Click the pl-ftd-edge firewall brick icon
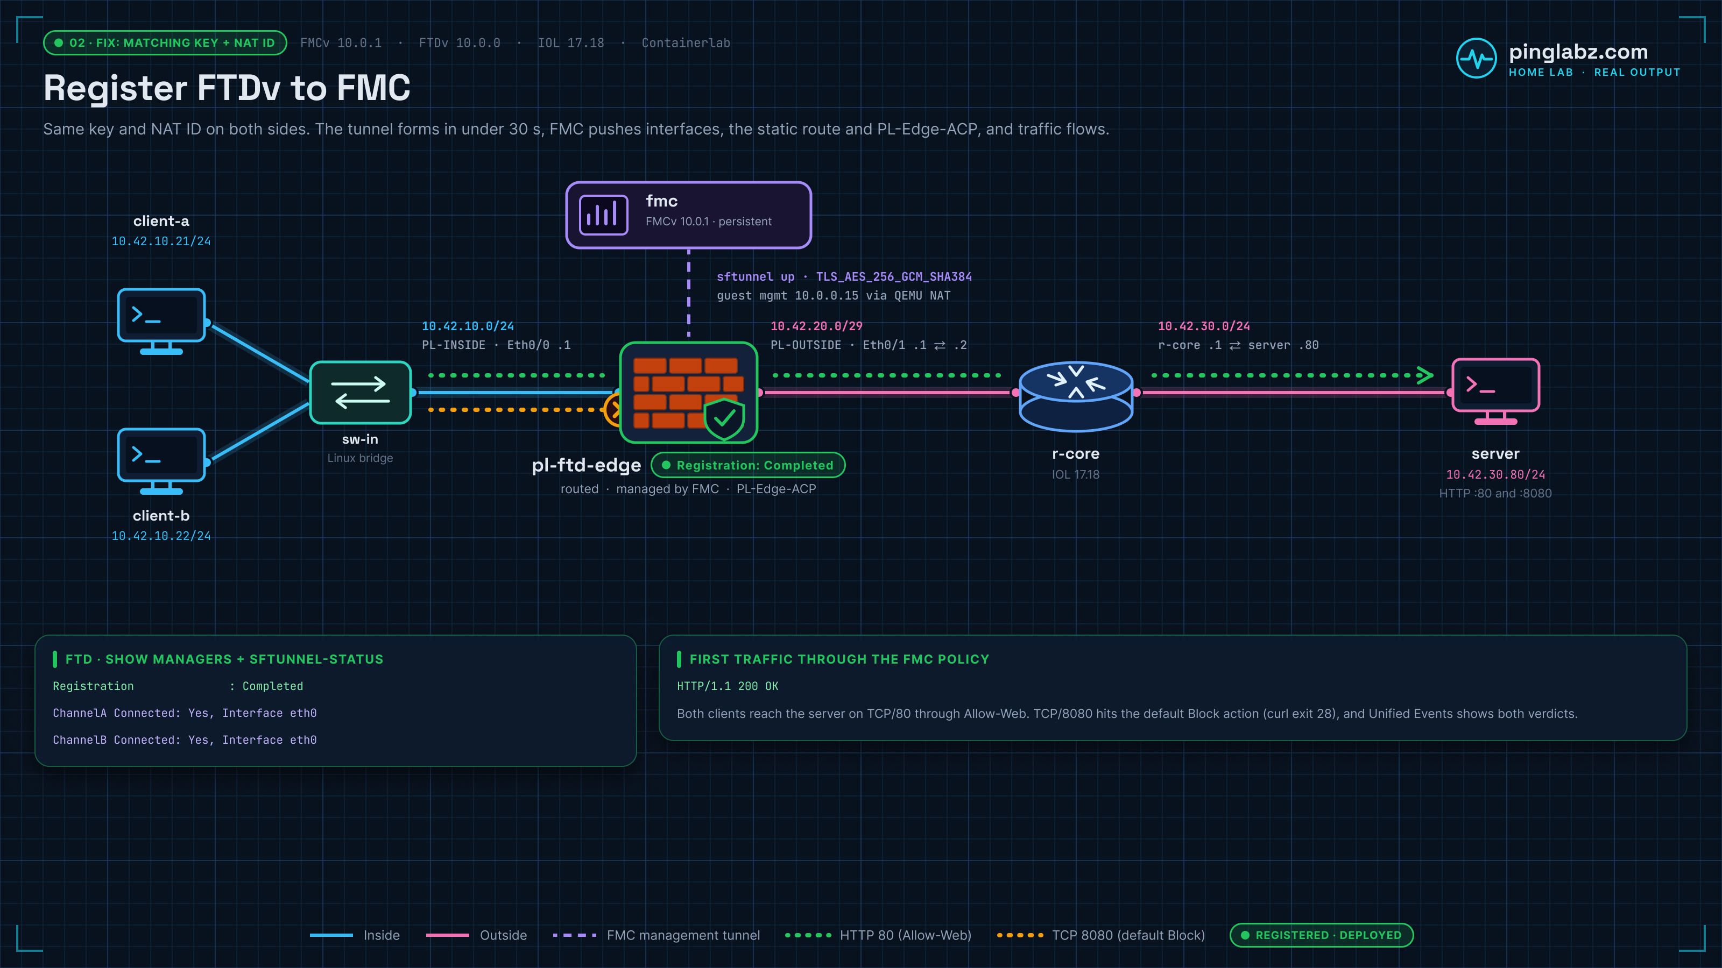 (689, 392)
